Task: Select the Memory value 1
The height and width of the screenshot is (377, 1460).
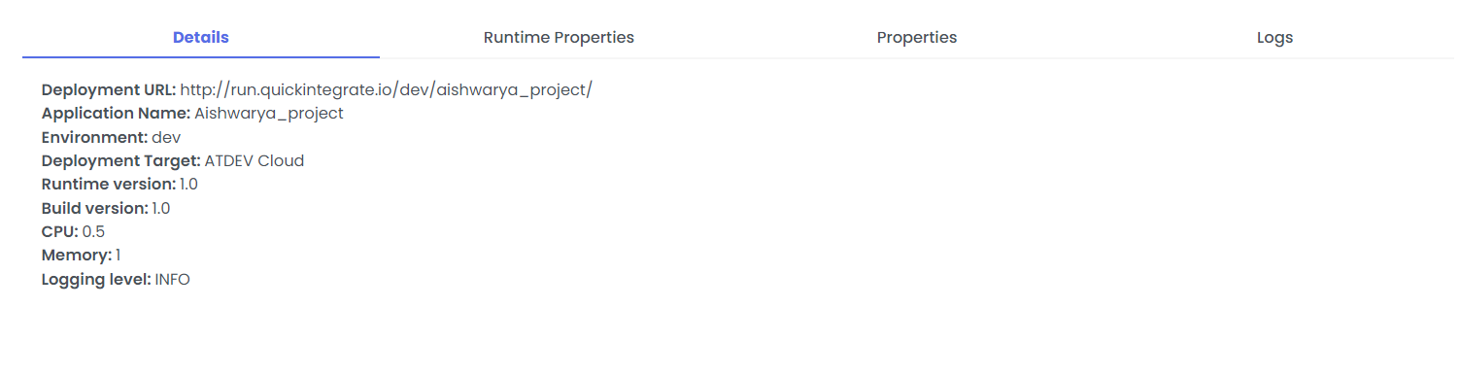Action: click(119, 255)
